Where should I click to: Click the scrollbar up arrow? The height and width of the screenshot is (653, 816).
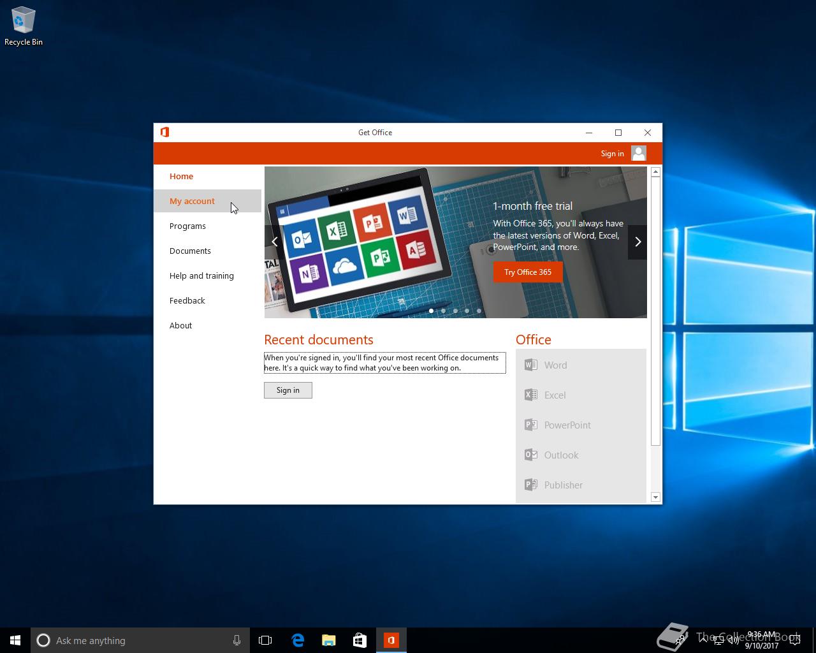click(x=655, y=172)
